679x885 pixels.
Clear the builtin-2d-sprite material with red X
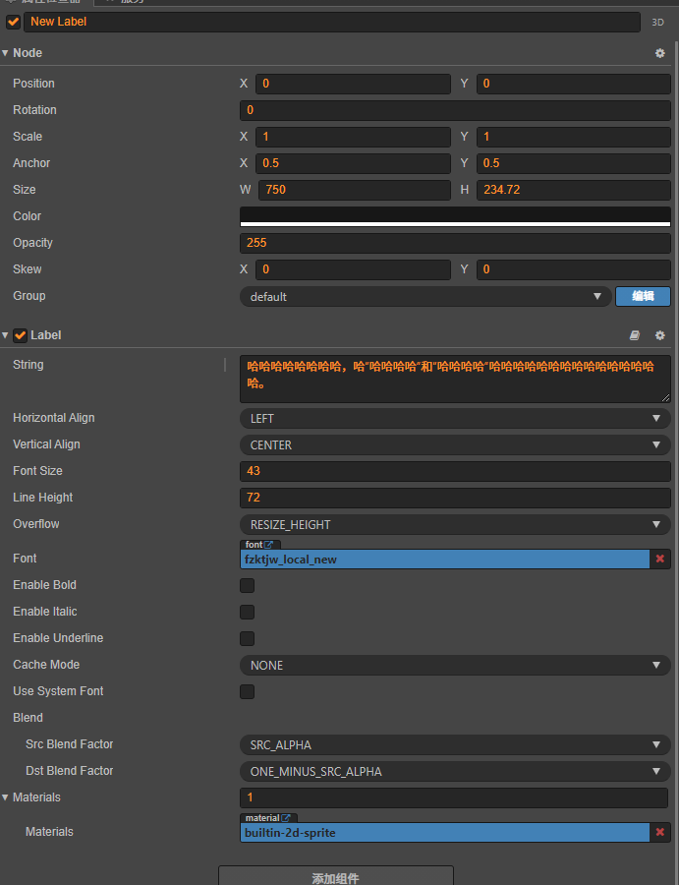click(660, 833)
